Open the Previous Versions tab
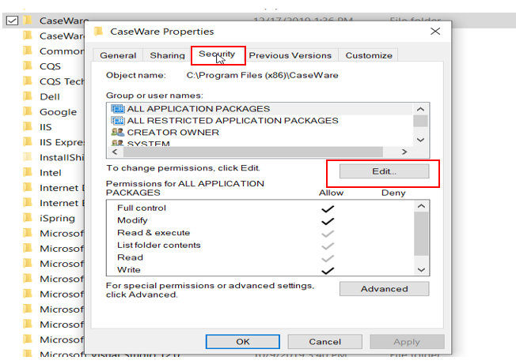The width and height of the screenshot is (516, 364). coord(291,55)
